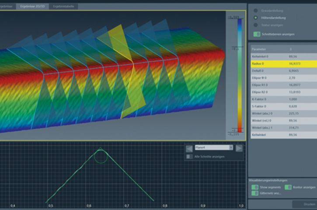Select Graudarstellung radio option
This screenshot has height=210, width=317.
(256, 10)
